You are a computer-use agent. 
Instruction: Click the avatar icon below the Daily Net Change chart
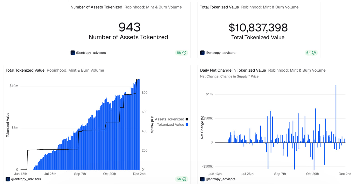coord(202,179)
